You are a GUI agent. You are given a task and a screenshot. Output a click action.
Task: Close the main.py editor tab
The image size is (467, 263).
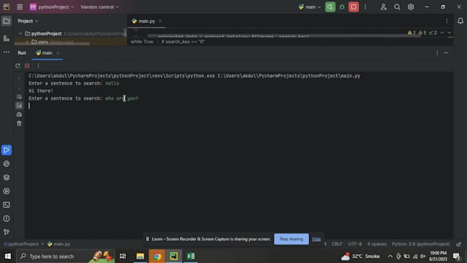click(160, 21)
